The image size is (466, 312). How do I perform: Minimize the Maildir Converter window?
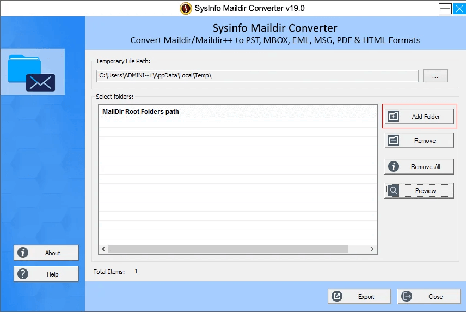tap(445, 9)
